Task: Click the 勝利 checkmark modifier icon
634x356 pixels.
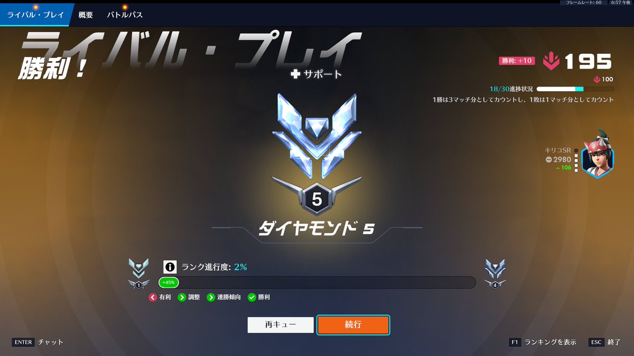Action: coord(252,297)
